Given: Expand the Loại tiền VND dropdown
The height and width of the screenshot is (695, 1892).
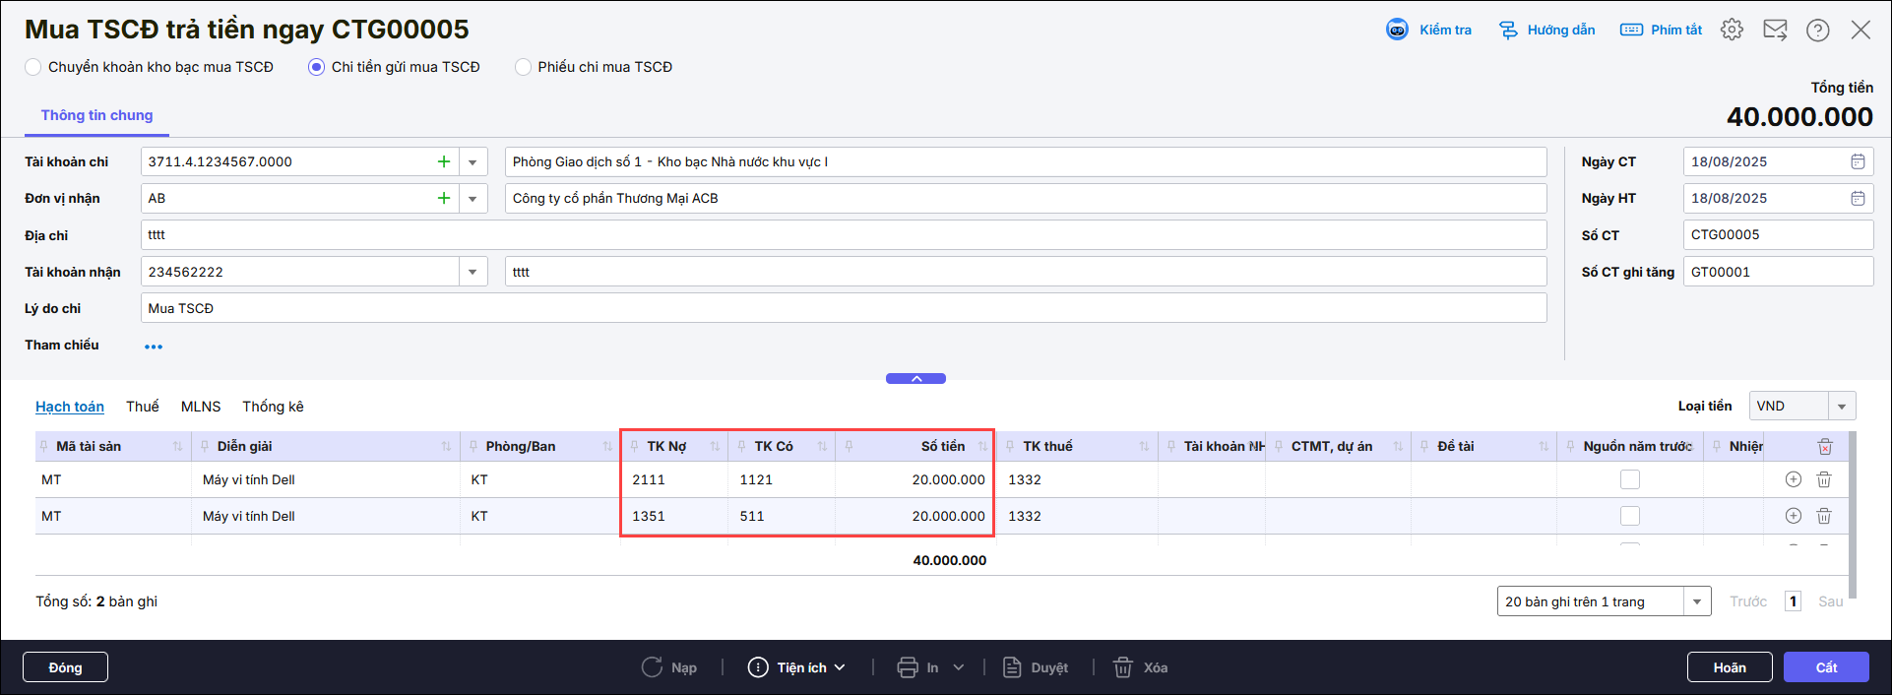Looking at the screenshot, I should 1841,407.
